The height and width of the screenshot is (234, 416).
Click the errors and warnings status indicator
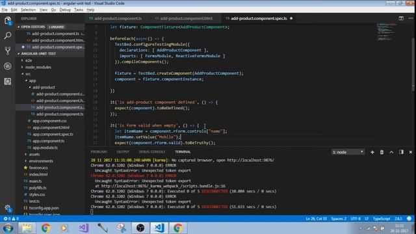coord(11,218)
